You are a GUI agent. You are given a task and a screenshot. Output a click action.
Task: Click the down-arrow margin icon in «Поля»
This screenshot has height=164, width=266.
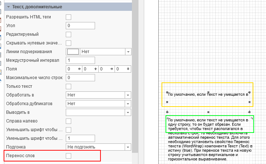128,69
